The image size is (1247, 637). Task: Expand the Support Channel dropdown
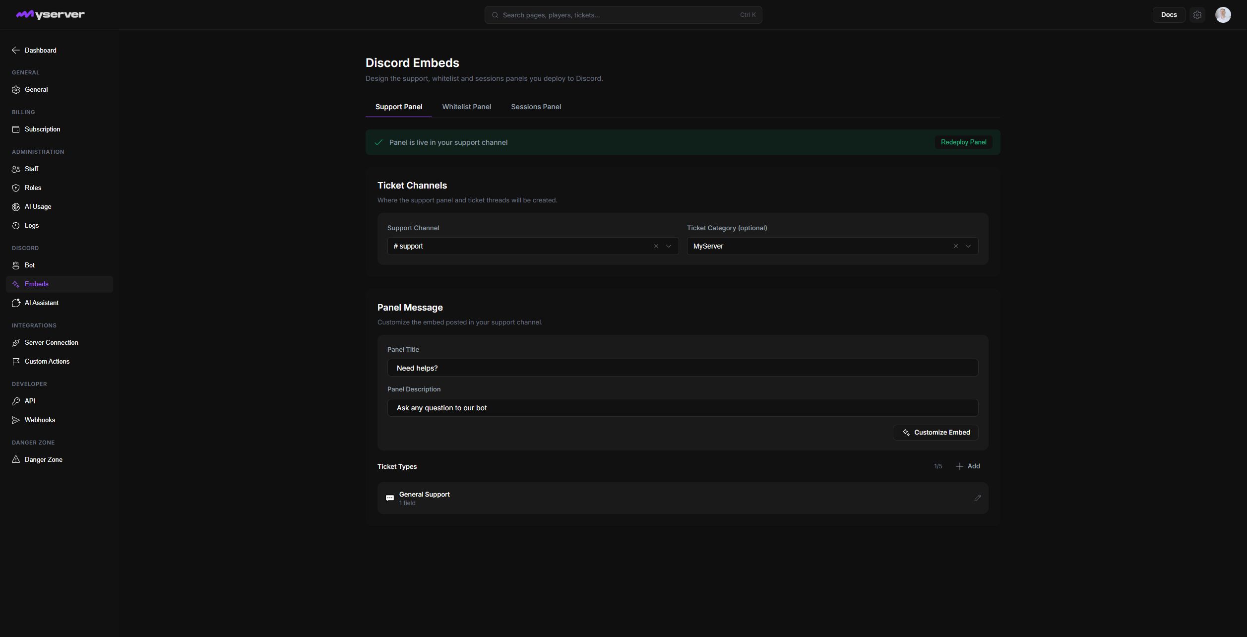pos(669,246)
